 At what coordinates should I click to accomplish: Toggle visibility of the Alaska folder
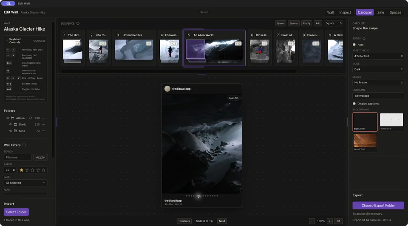pyautogui.click(x=8, y=118)
